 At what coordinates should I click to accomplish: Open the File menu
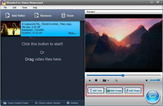[x=5, y=8]
